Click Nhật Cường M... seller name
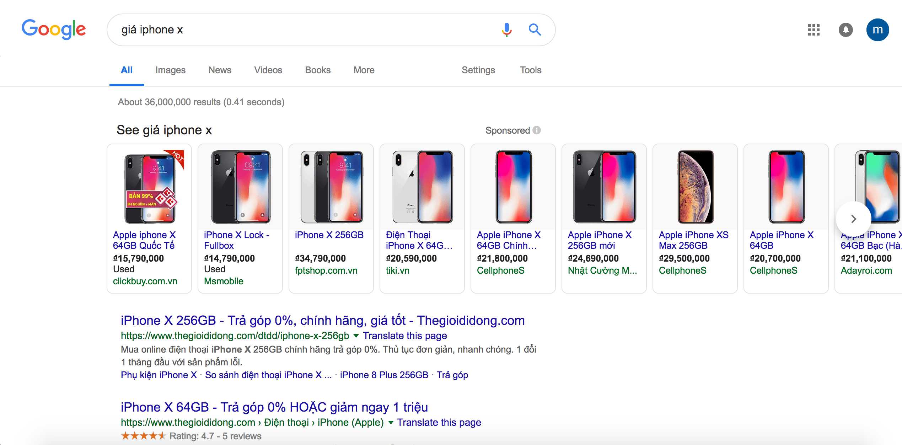 [x=602, y=270]
